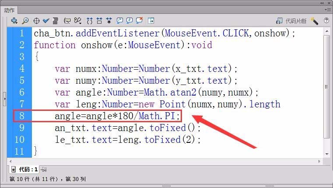Apply auto format to the code
Screen dimensions: 333x188
tap(56, 21)
